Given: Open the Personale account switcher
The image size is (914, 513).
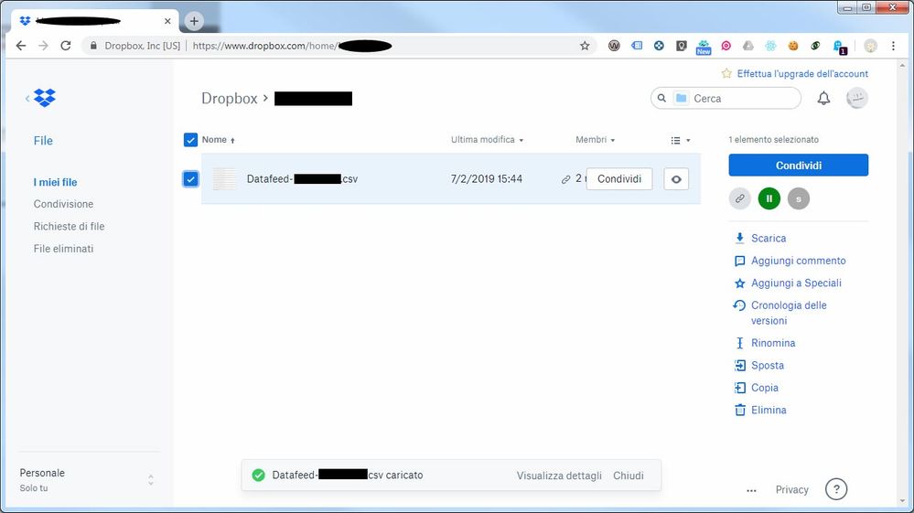Looking at the screenshot, I should click(88, 480).
